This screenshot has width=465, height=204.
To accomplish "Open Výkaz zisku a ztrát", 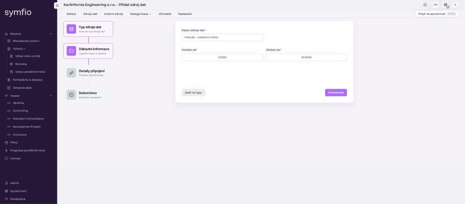I will (28, 56).
